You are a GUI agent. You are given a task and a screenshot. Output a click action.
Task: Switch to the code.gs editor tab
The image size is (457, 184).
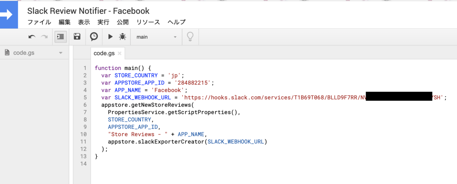(104, 53)
